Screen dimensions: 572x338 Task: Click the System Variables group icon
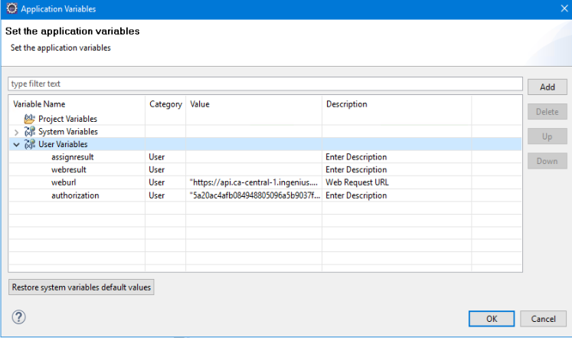click(x=30, y=132)
